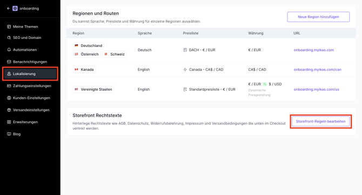
Task: Click the Meine Themen sidebar icon
Action: (9, 27)
